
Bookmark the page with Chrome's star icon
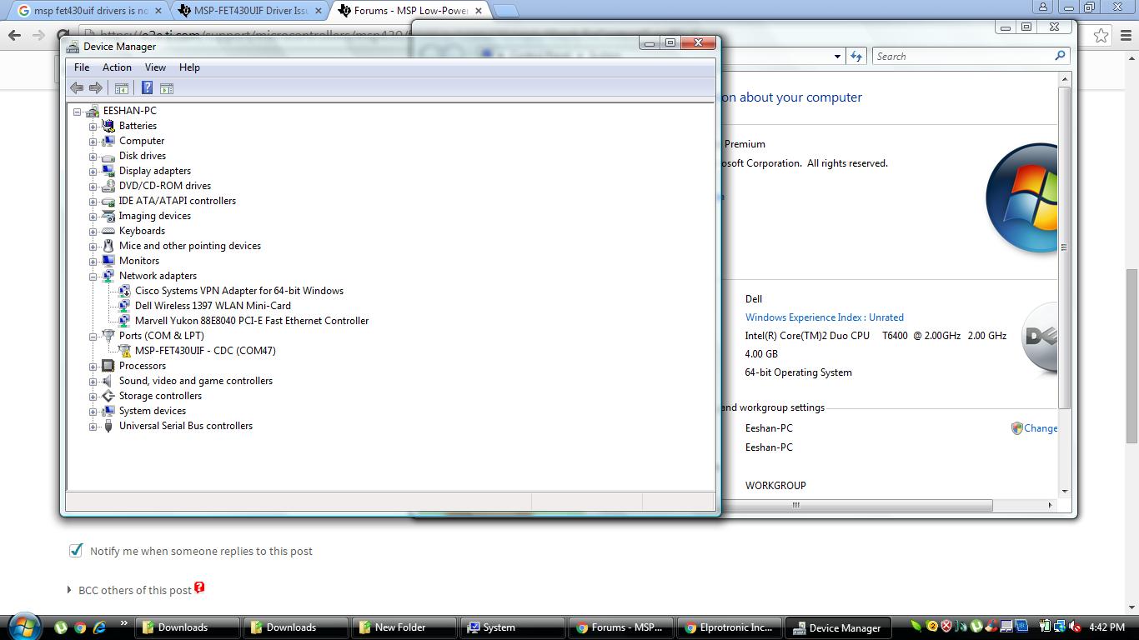point(1101,35)
